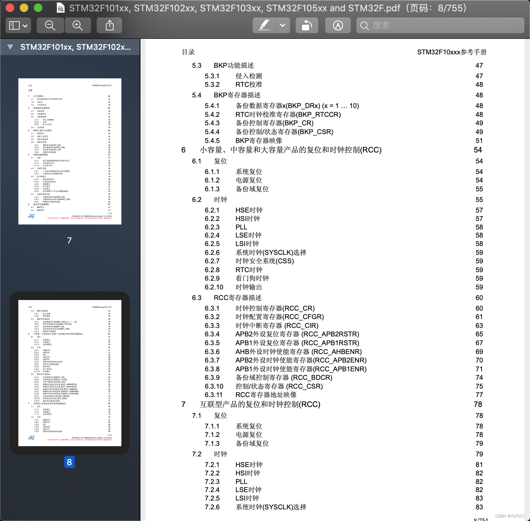
Task: Click the Rotate Left icon
Action: click(306, 25)
